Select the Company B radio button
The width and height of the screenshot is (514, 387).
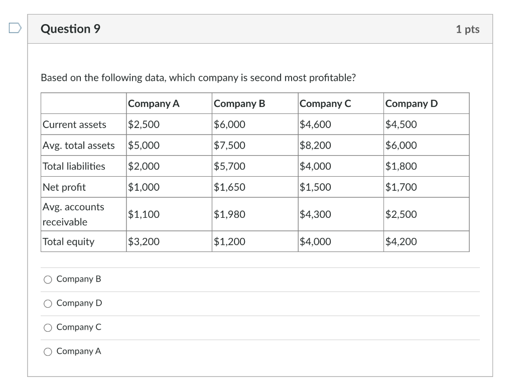[x=48, y=279]
